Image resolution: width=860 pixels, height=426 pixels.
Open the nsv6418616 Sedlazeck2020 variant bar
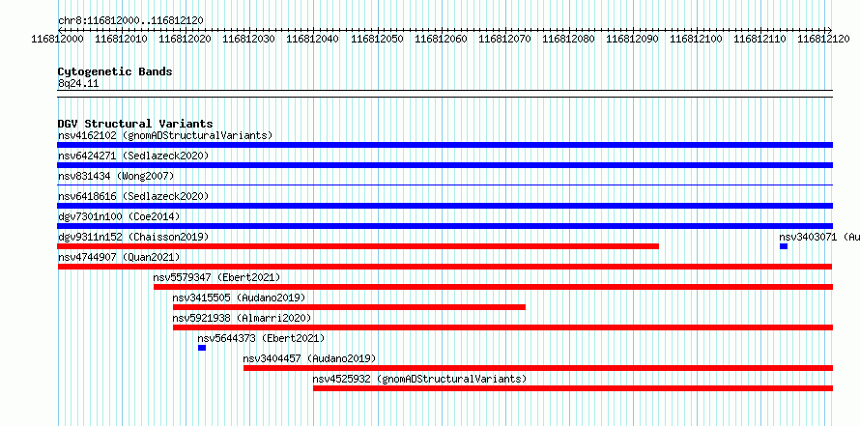click(444, 206)
